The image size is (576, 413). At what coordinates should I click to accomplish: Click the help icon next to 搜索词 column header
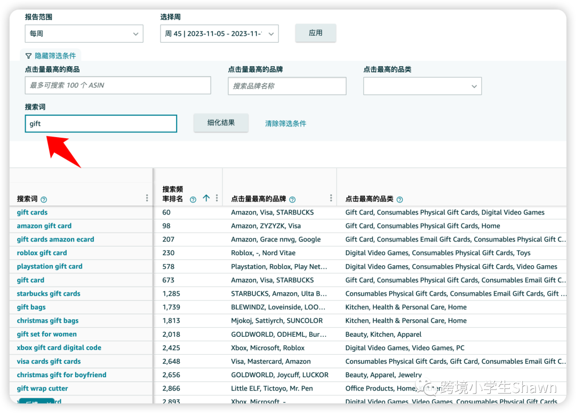tap(44, 199)
